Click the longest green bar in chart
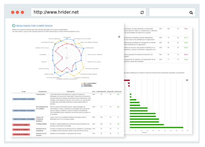The width and height of the screenshot is (205, 147). click(x=157, y=127)
